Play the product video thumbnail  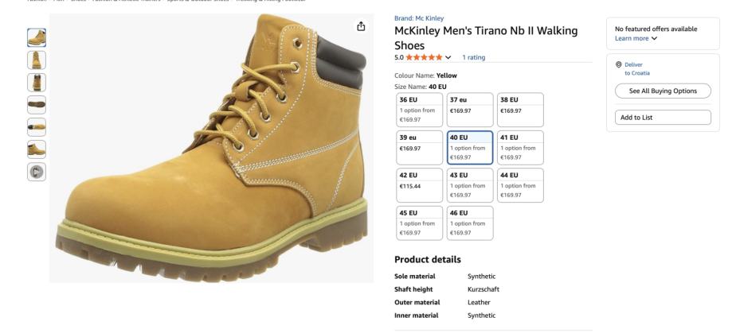click(x=37, y=170)
